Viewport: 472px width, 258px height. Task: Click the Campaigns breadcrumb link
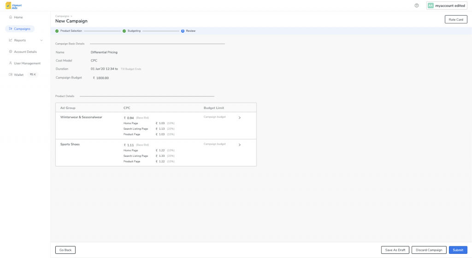pos(62,16)
